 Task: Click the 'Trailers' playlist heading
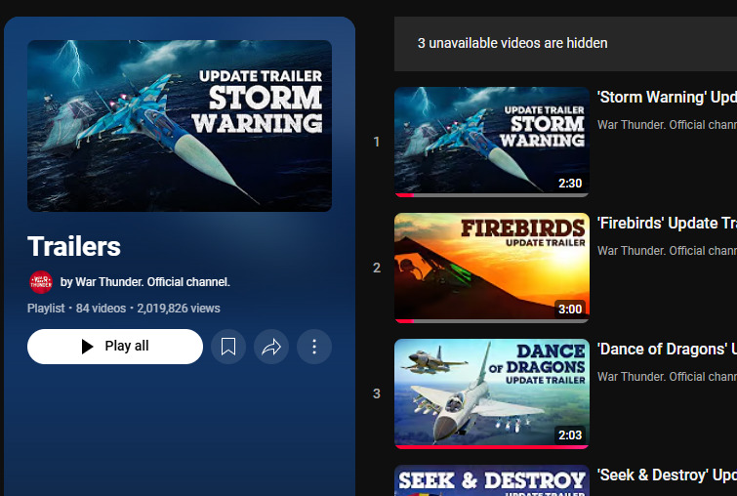[74, 246]
